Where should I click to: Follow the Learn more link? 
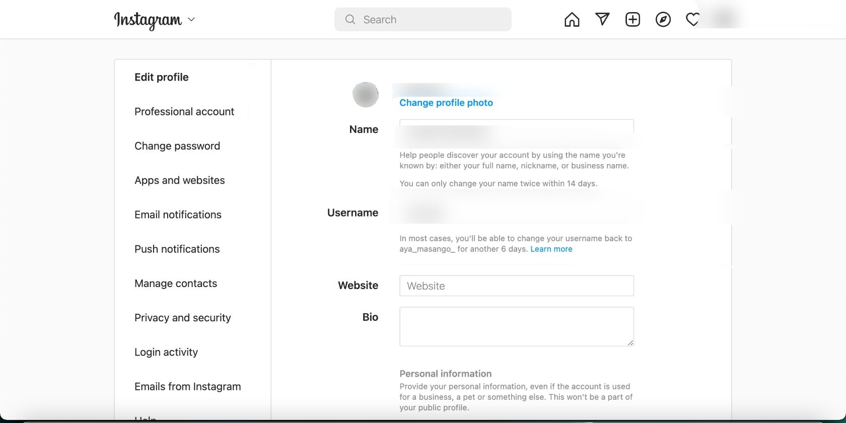coord(551,249)
